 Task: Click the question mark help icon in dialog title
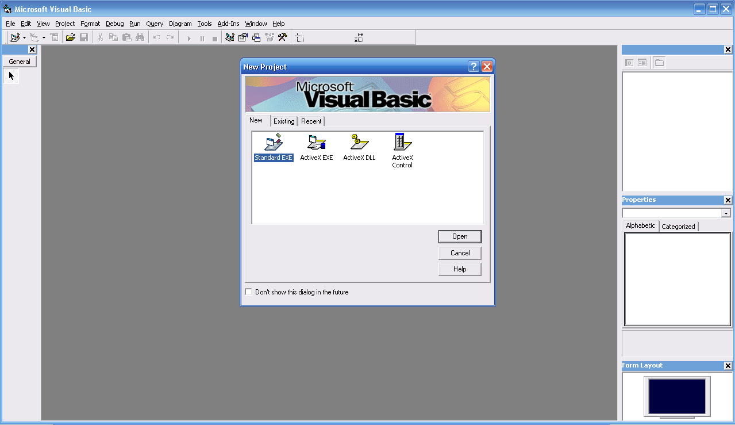[x=474, y=67]
